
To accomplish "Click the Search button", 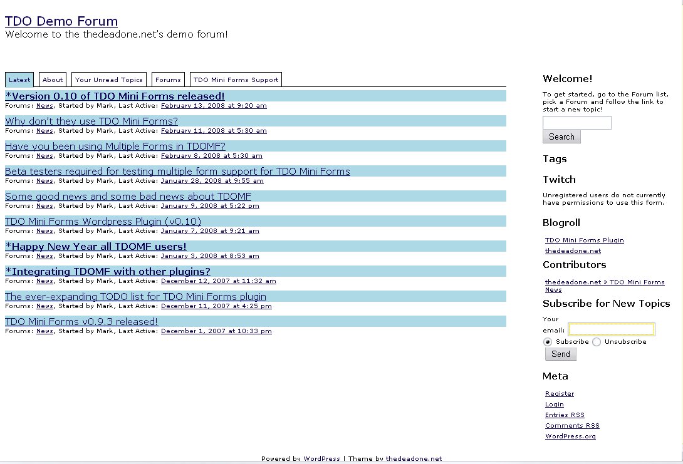I will tap(561, 137).
